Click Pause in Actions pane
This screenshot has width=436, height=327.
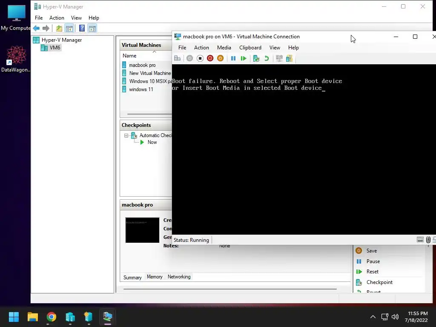(373, 261)
